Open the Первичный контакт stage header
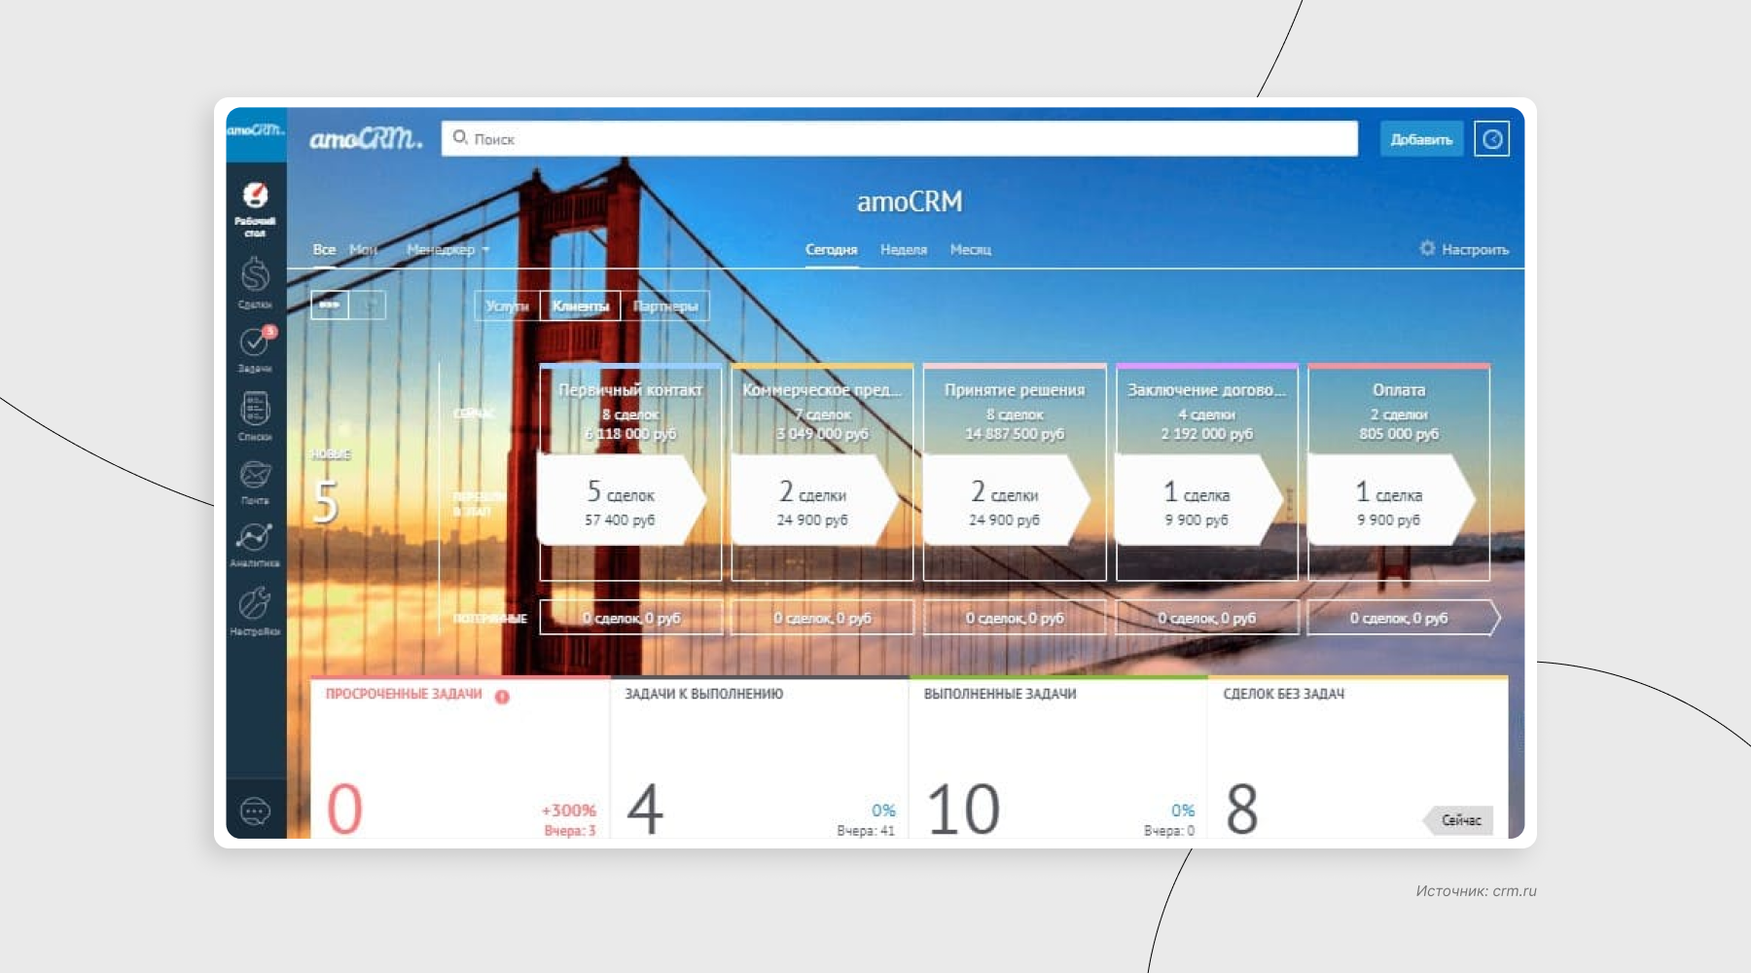 click(x=630, y=389)
